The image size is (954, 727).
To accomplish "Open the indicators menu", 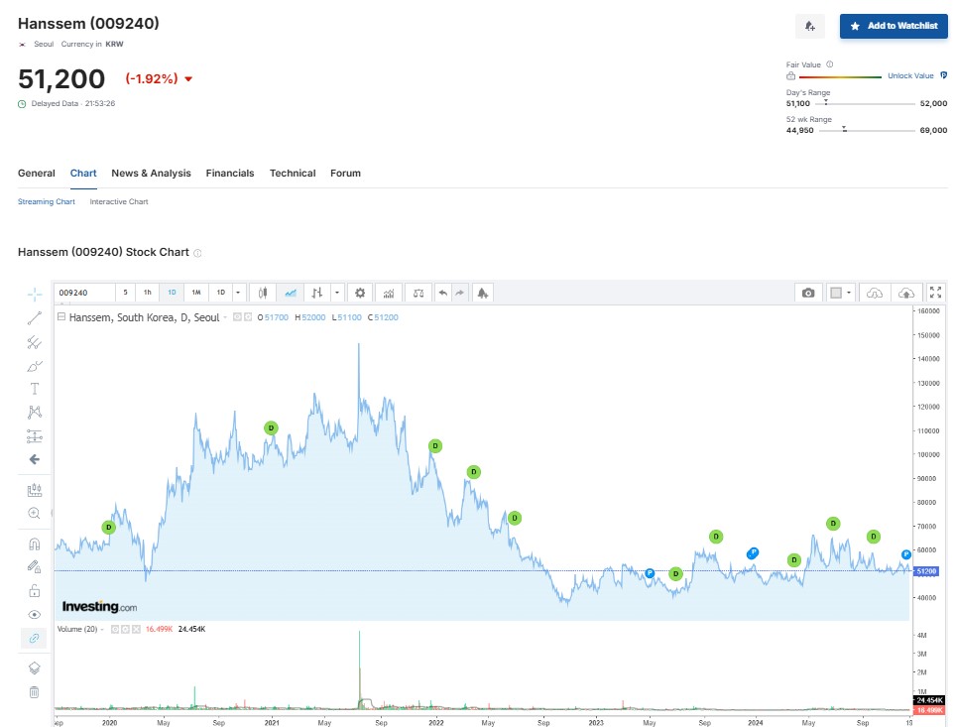I will coord(389,293).
